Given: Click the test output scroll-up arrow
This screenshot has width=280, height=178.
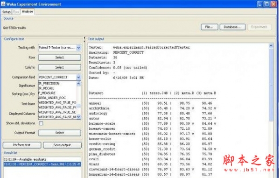Looking at the screenshot, I should coord(271,46).
